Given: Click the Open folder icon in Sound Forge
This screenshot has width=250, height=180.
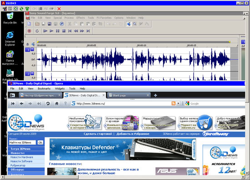Looking at the screenshot, I should [37, 24].
